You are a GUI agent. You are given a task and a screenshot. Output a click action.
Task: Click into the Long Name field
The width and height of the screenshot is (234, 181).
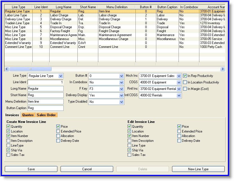(x=45, y=89)
